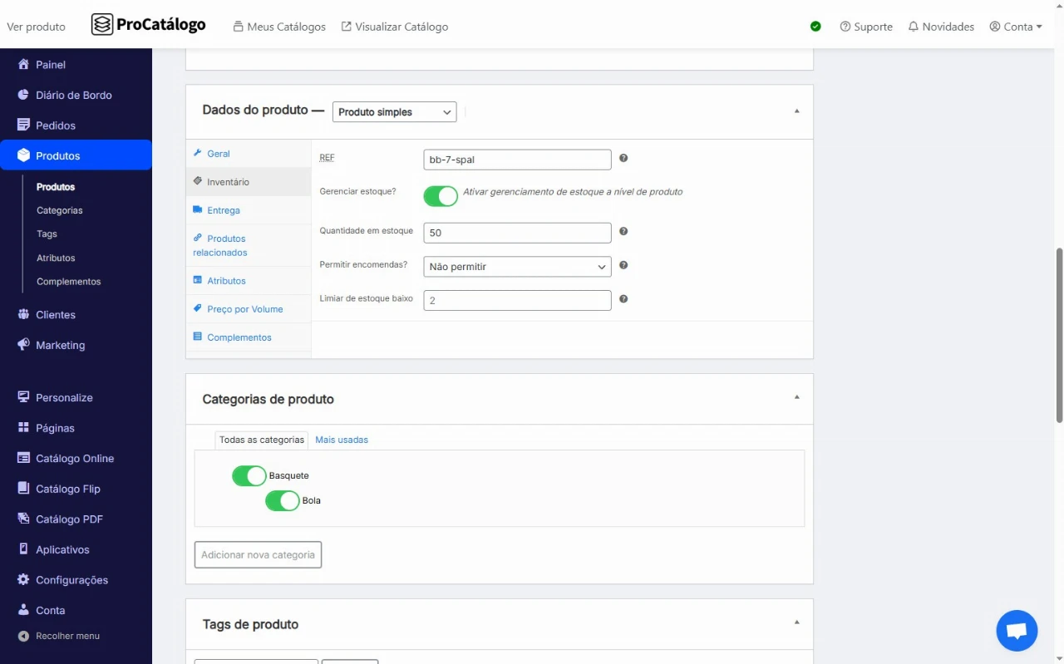Click the help icon beside REF field
This screenshot has width=1064, height=664.
click(623, 158)
